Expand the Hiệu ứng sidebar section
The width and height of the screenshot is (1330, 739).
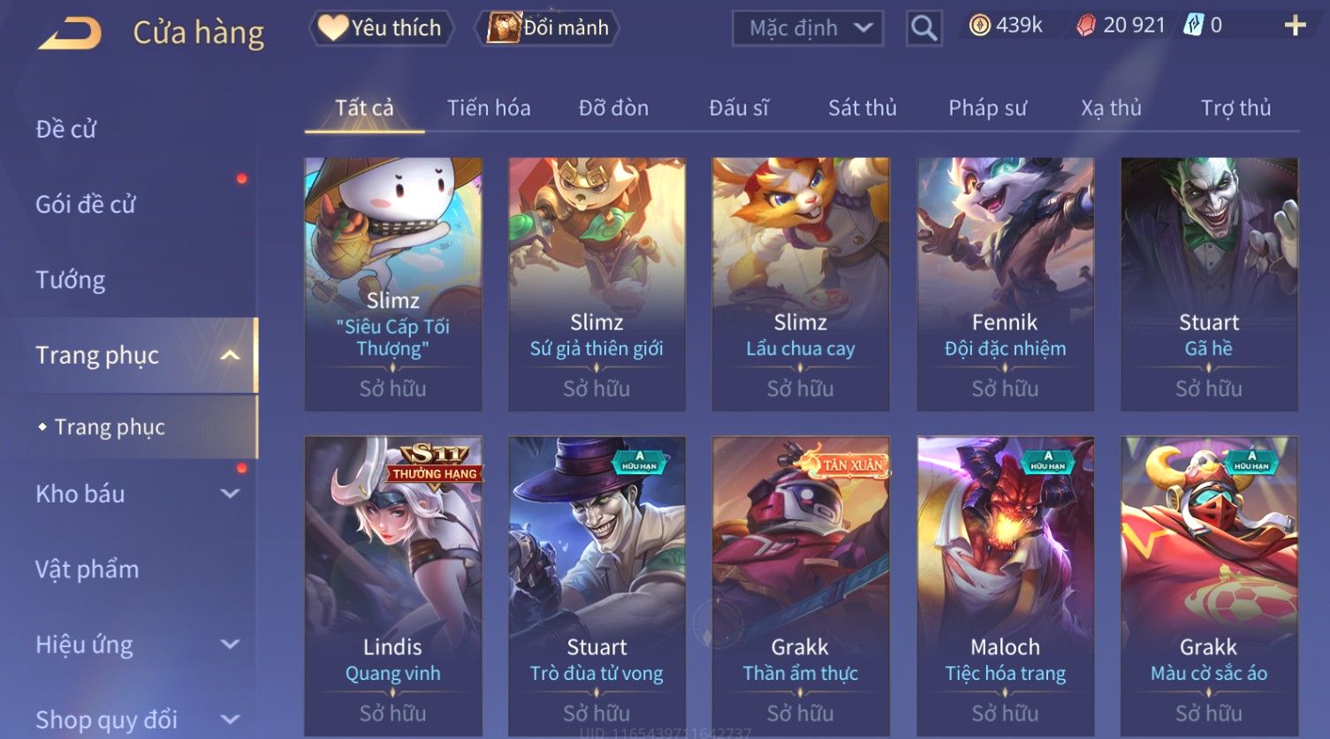[231, 645]
